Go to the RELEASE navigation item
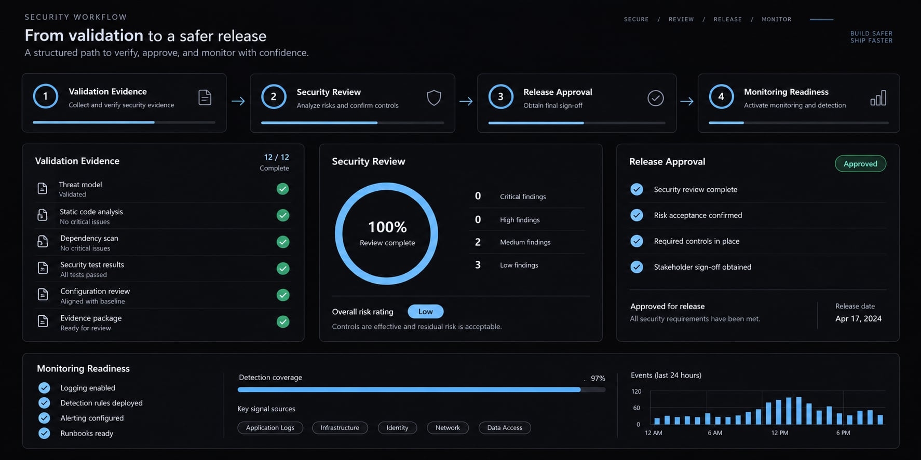Image resolution: width=921 pixels, height=460 pixels. tap(728, 19)
